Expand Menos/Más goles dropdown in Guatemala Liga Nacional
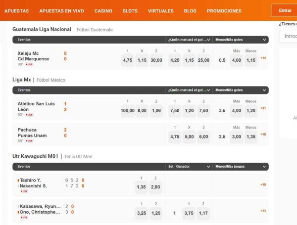 click(241, 40)
